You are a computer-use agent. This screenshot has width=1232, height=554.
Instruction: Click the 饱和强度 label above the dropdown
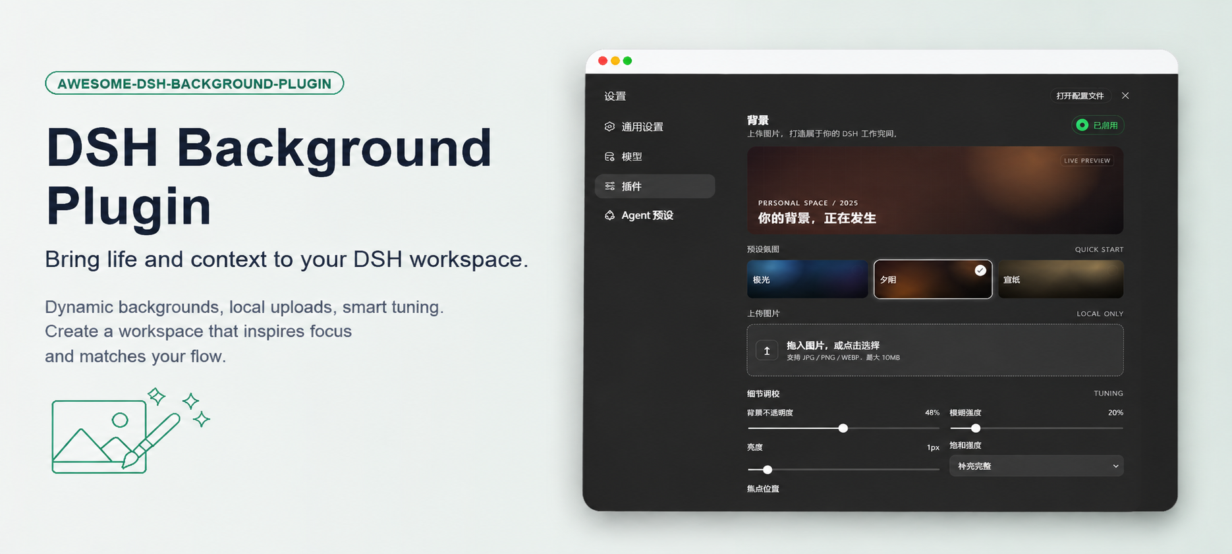pyautogui.click(x=965, y=445)
